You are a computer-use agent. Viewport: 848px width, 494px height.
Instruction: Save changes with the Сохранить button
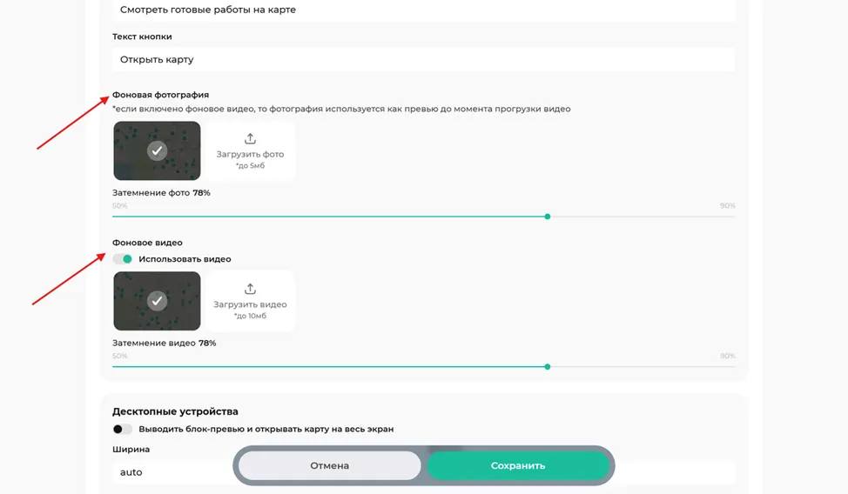pos(518,465)
